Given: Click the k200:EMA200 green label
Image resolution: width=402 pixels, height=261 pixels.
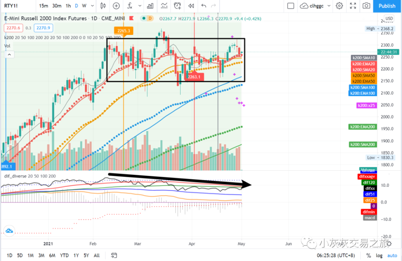Looking at the screenshot, I should pos(363,127).
